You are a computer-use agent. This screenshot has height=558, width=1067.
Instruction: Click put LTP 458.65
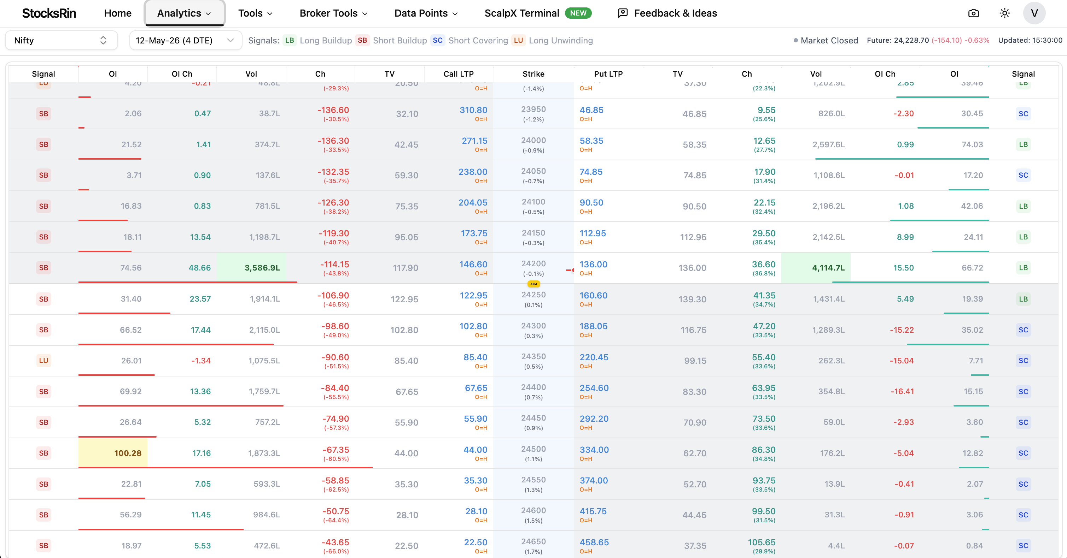594,542
